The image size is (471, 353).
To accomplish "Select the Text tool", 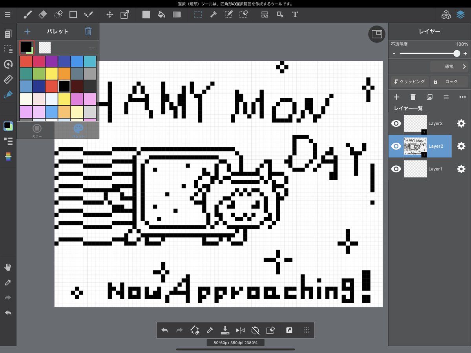I will coord(295,15).
